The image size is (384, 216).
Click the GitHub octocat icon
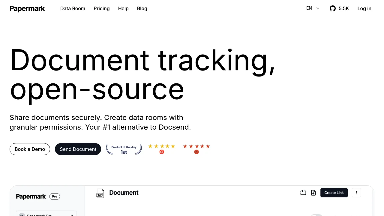tap(333, 8)
